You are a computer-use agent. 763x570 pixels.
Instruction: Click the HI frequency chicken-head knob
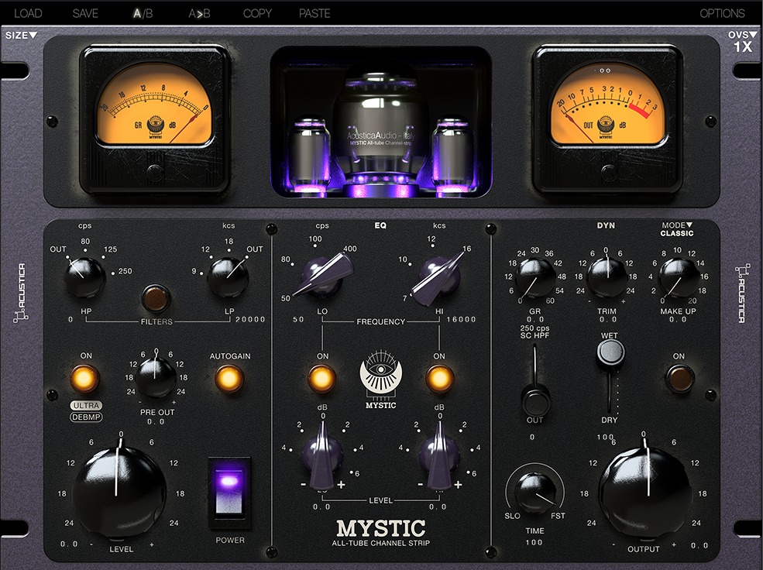(x=439, y=276)
